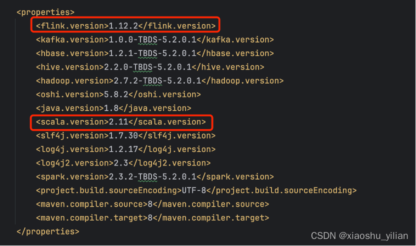The height and width of the screenshot is (246, 416).
Task: Click the slf4j.version 1.7.30 line
Action: [126, 135]
